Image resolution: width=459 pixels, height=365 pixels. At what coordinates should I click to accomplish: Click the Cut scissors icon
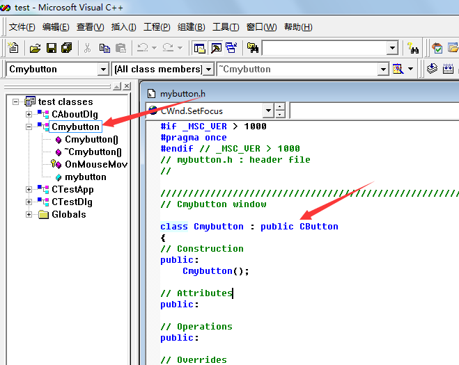[x=87, y=48]
